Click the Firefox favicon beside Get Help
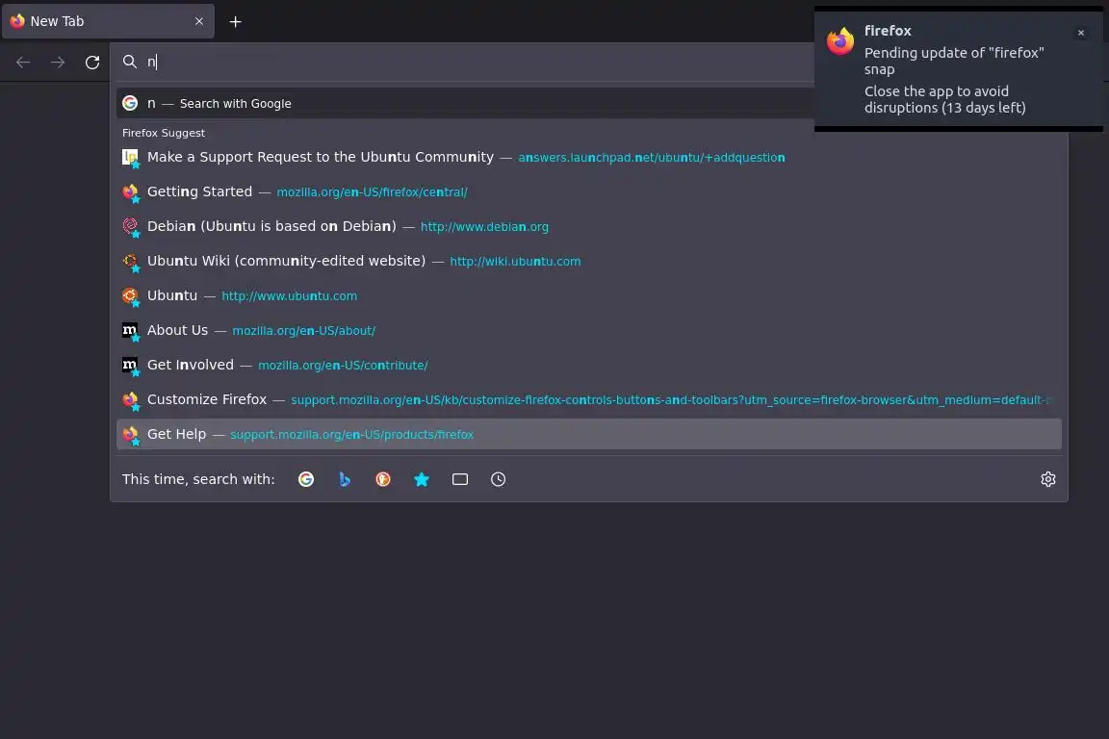The width and height of the screenshot is (1109, 739). click(x=130, y=434)
